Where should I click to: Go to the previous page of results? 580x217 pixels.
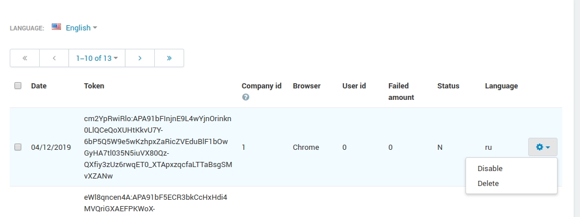tap(54, 58)
